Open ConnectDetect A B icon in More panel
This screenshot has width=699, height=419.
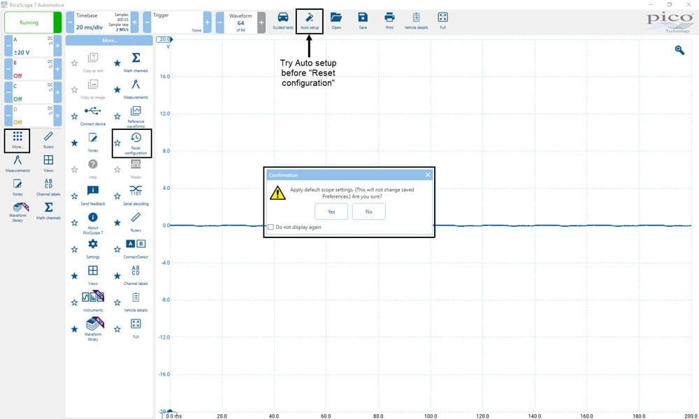136,249
